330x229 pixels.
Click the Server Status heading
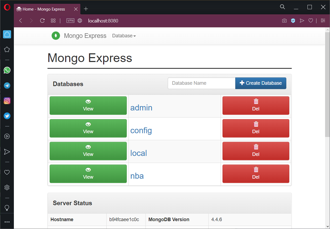coord(72,203)
